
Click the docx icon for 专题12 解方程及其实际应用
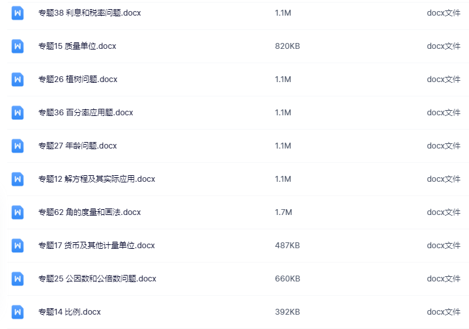point(18,179)
